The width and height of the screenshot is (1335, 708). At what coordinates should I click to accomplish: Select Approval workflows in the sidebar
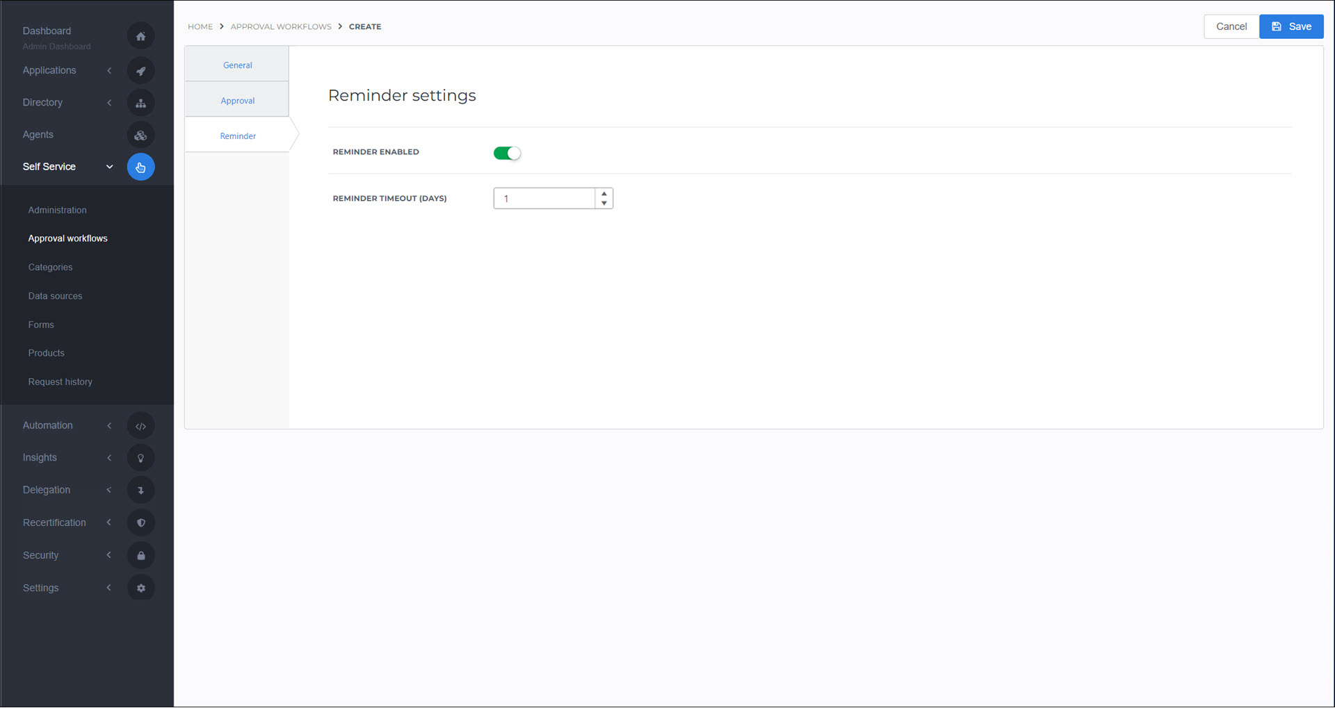[67, 238]
